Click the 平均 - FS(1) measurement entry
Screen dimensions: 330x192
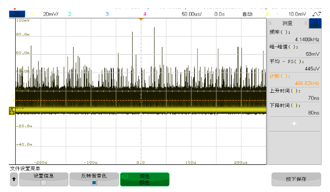pos(287,62)
